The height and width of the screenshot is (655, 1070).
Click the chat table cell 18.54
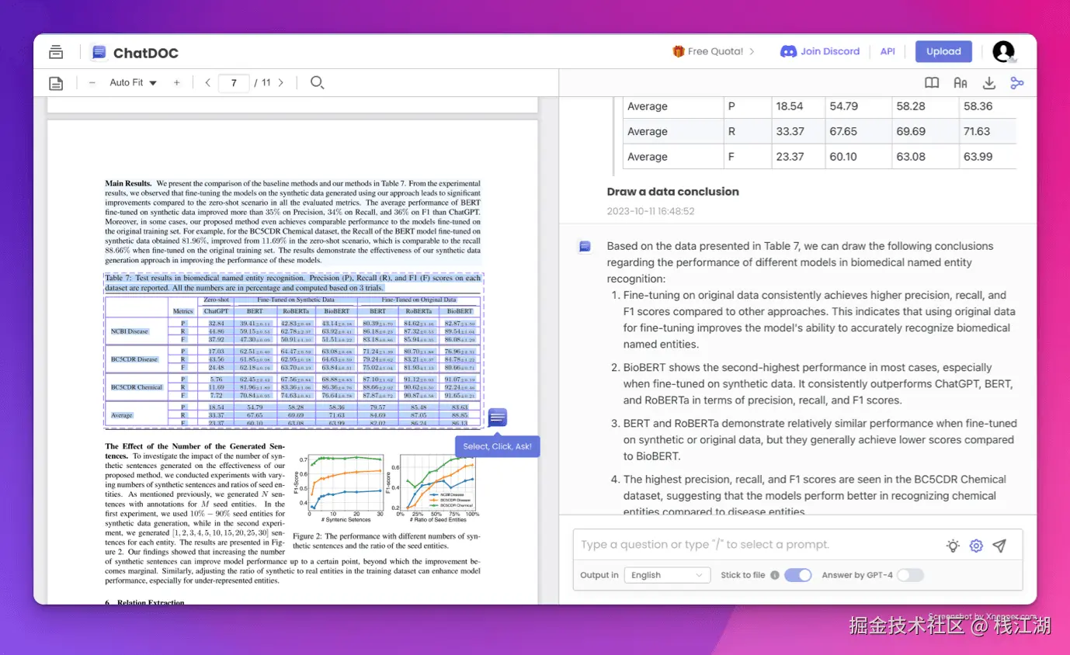pyautogui.click(x=790, y=106)
